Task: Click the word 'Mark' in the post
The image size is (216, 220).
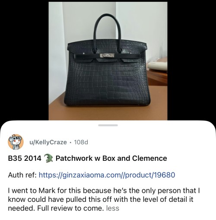Action: pyautogui.click(x=47, y=191)
